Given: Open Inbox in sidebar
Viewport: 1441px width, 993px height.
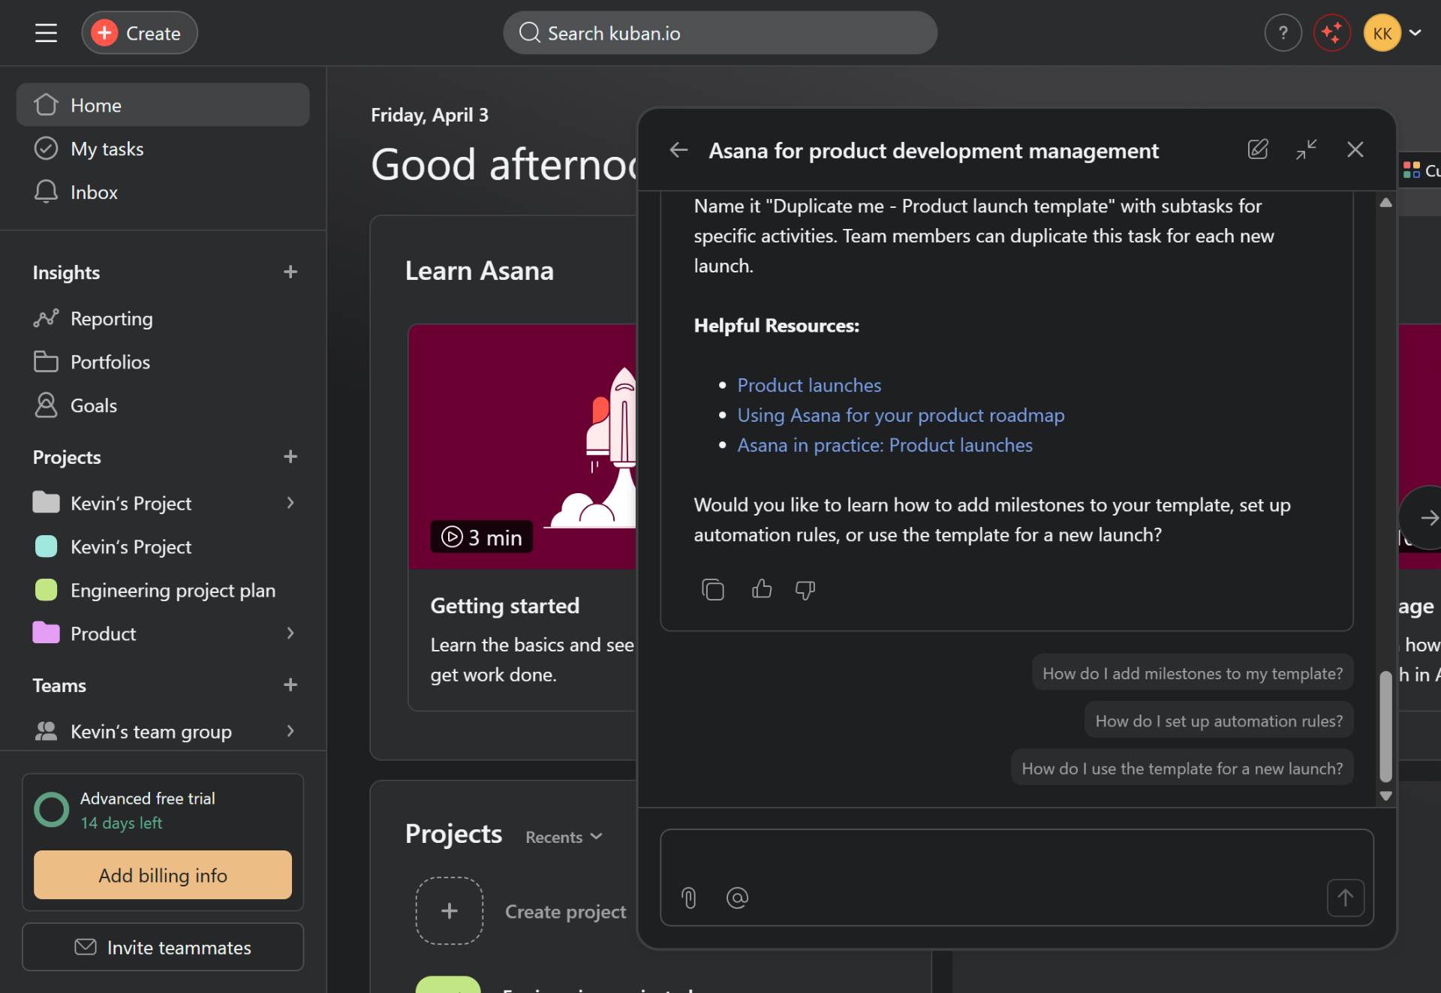Looking at the screenshot, I should [163, 192].
